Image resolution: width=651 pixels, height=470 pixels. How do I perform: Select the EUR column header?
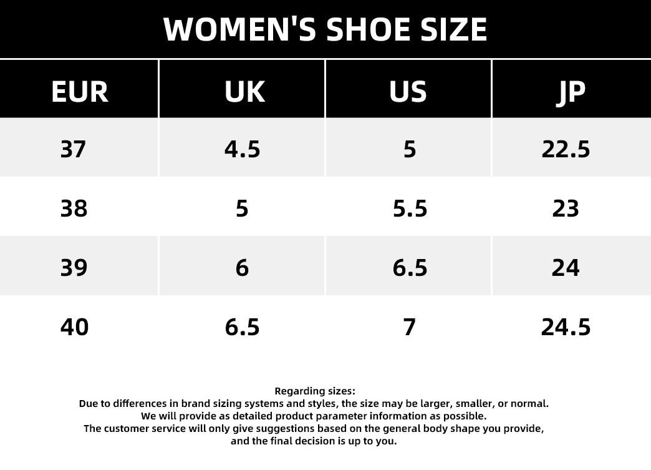[x=79, y=89]
